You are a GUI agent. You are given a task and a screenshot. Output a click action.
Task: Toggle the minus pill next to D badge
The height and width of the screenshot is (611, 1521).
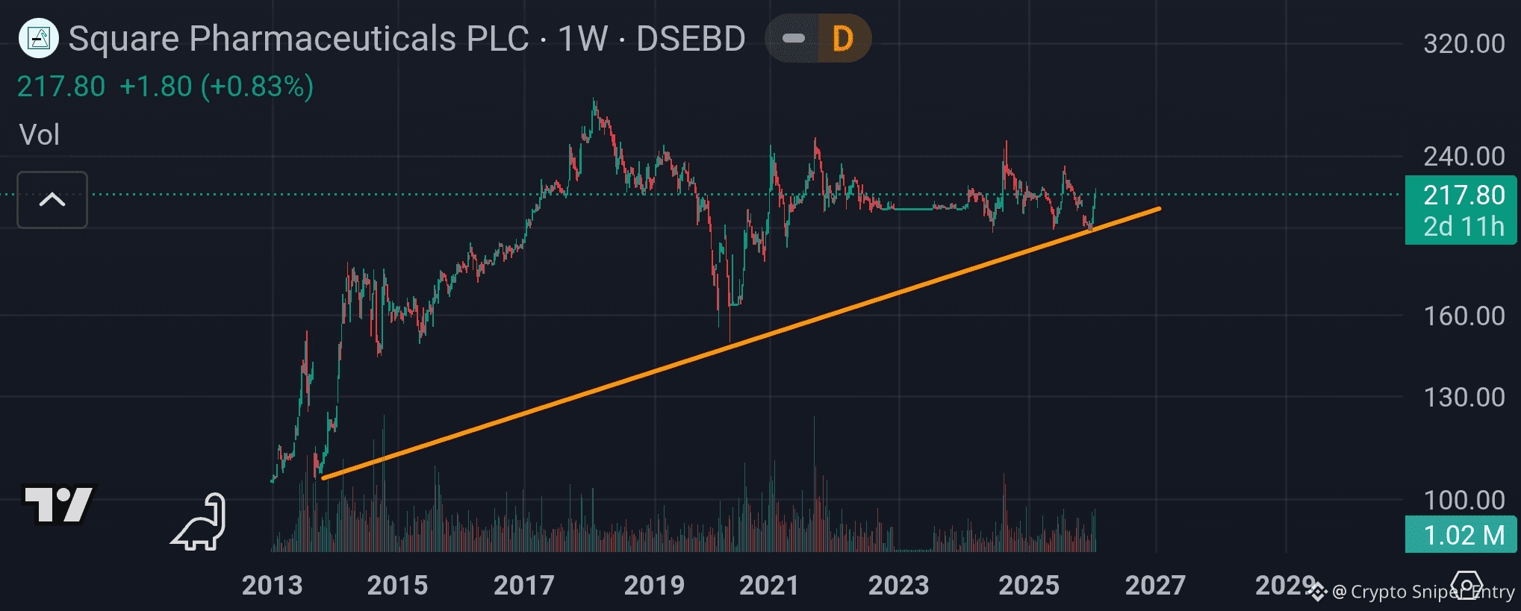(x=793, y=38)
